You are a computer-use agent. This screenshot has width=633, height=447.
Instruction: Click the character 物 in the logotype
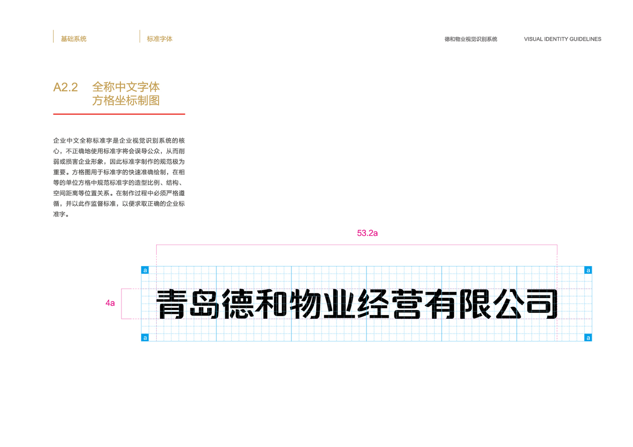click(x=305, y=304)
